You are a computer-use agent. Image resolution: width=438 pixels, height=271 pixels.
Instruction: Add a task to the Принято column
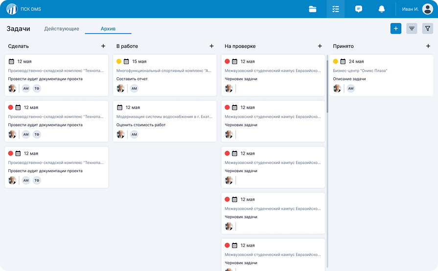[428, 46]
